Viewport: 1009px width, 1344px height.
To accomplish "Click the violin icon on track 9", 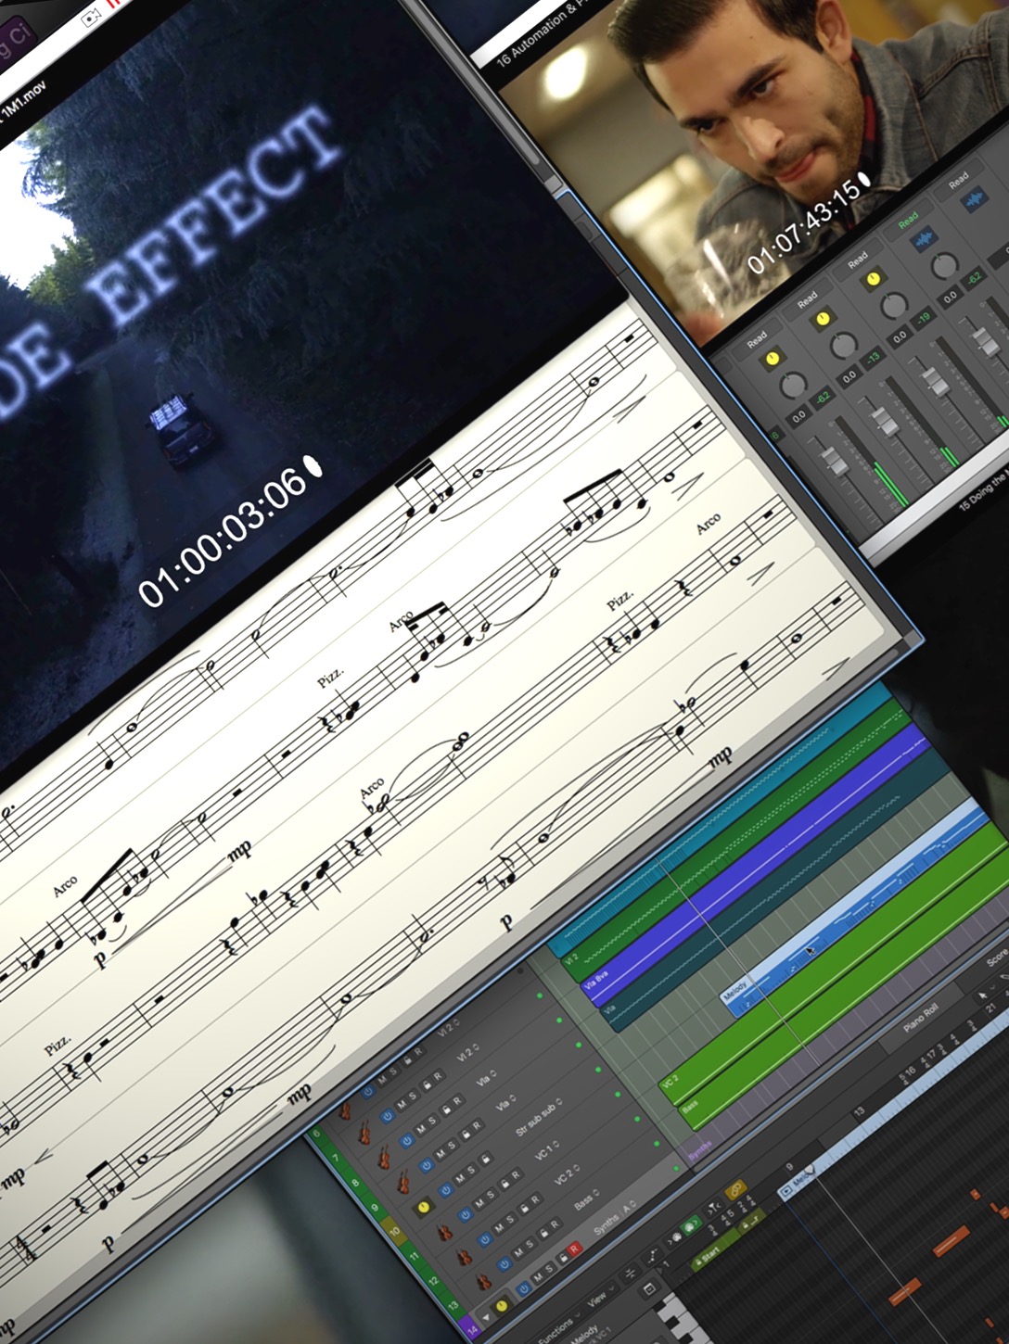I will (x=404, y=1182).
